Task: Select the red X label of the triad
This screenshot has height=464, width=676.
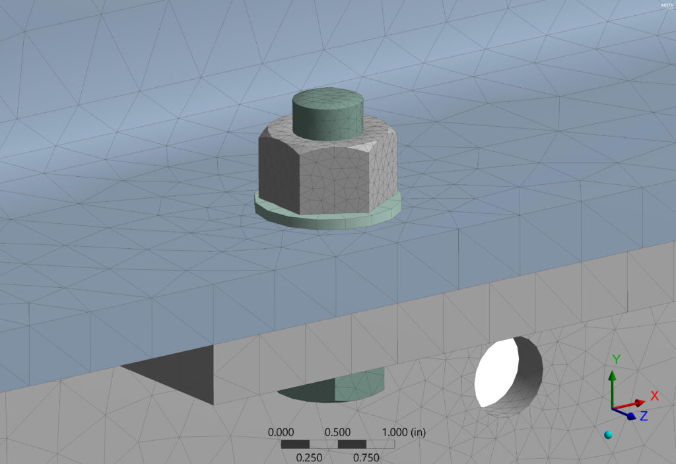Action: pyautogui.click(x=654, y=395)
